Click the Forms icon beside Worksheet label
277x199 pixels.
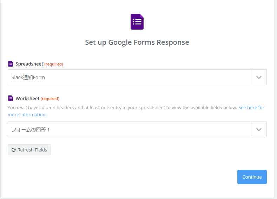pyautogui.click(x=11, y=98)
